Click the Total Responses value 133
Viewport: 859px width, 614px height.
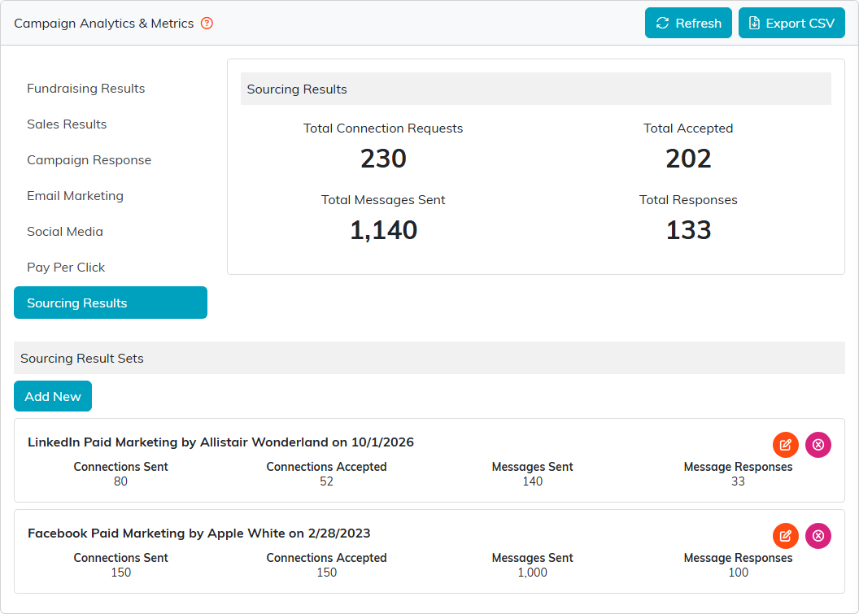688,230
